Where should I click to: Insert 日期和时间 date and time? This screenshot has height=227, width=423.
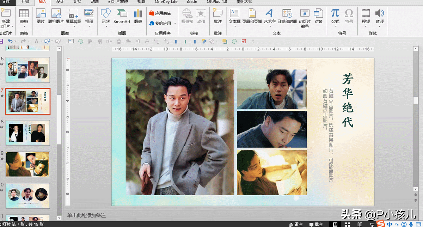click(287, 16)
